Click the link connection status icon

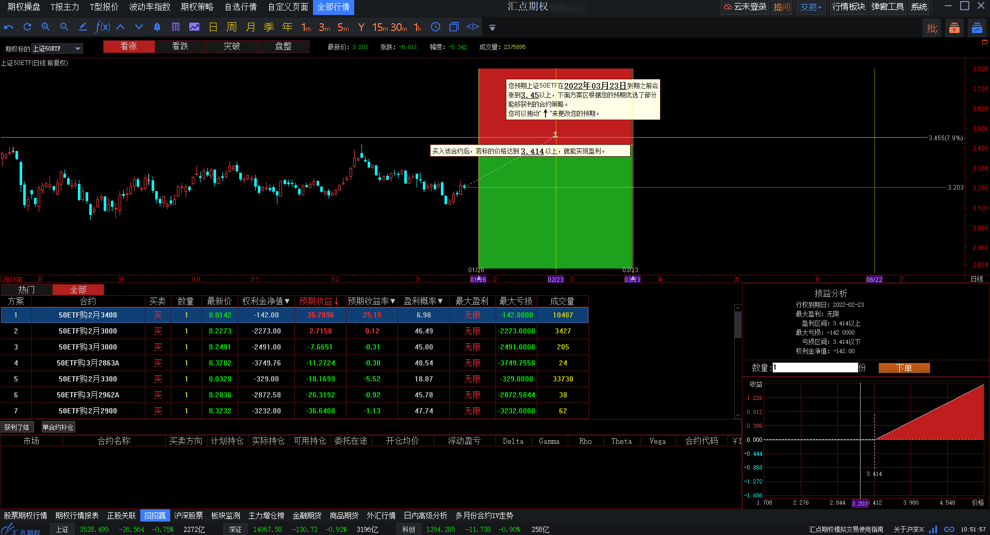pos(949,529)
